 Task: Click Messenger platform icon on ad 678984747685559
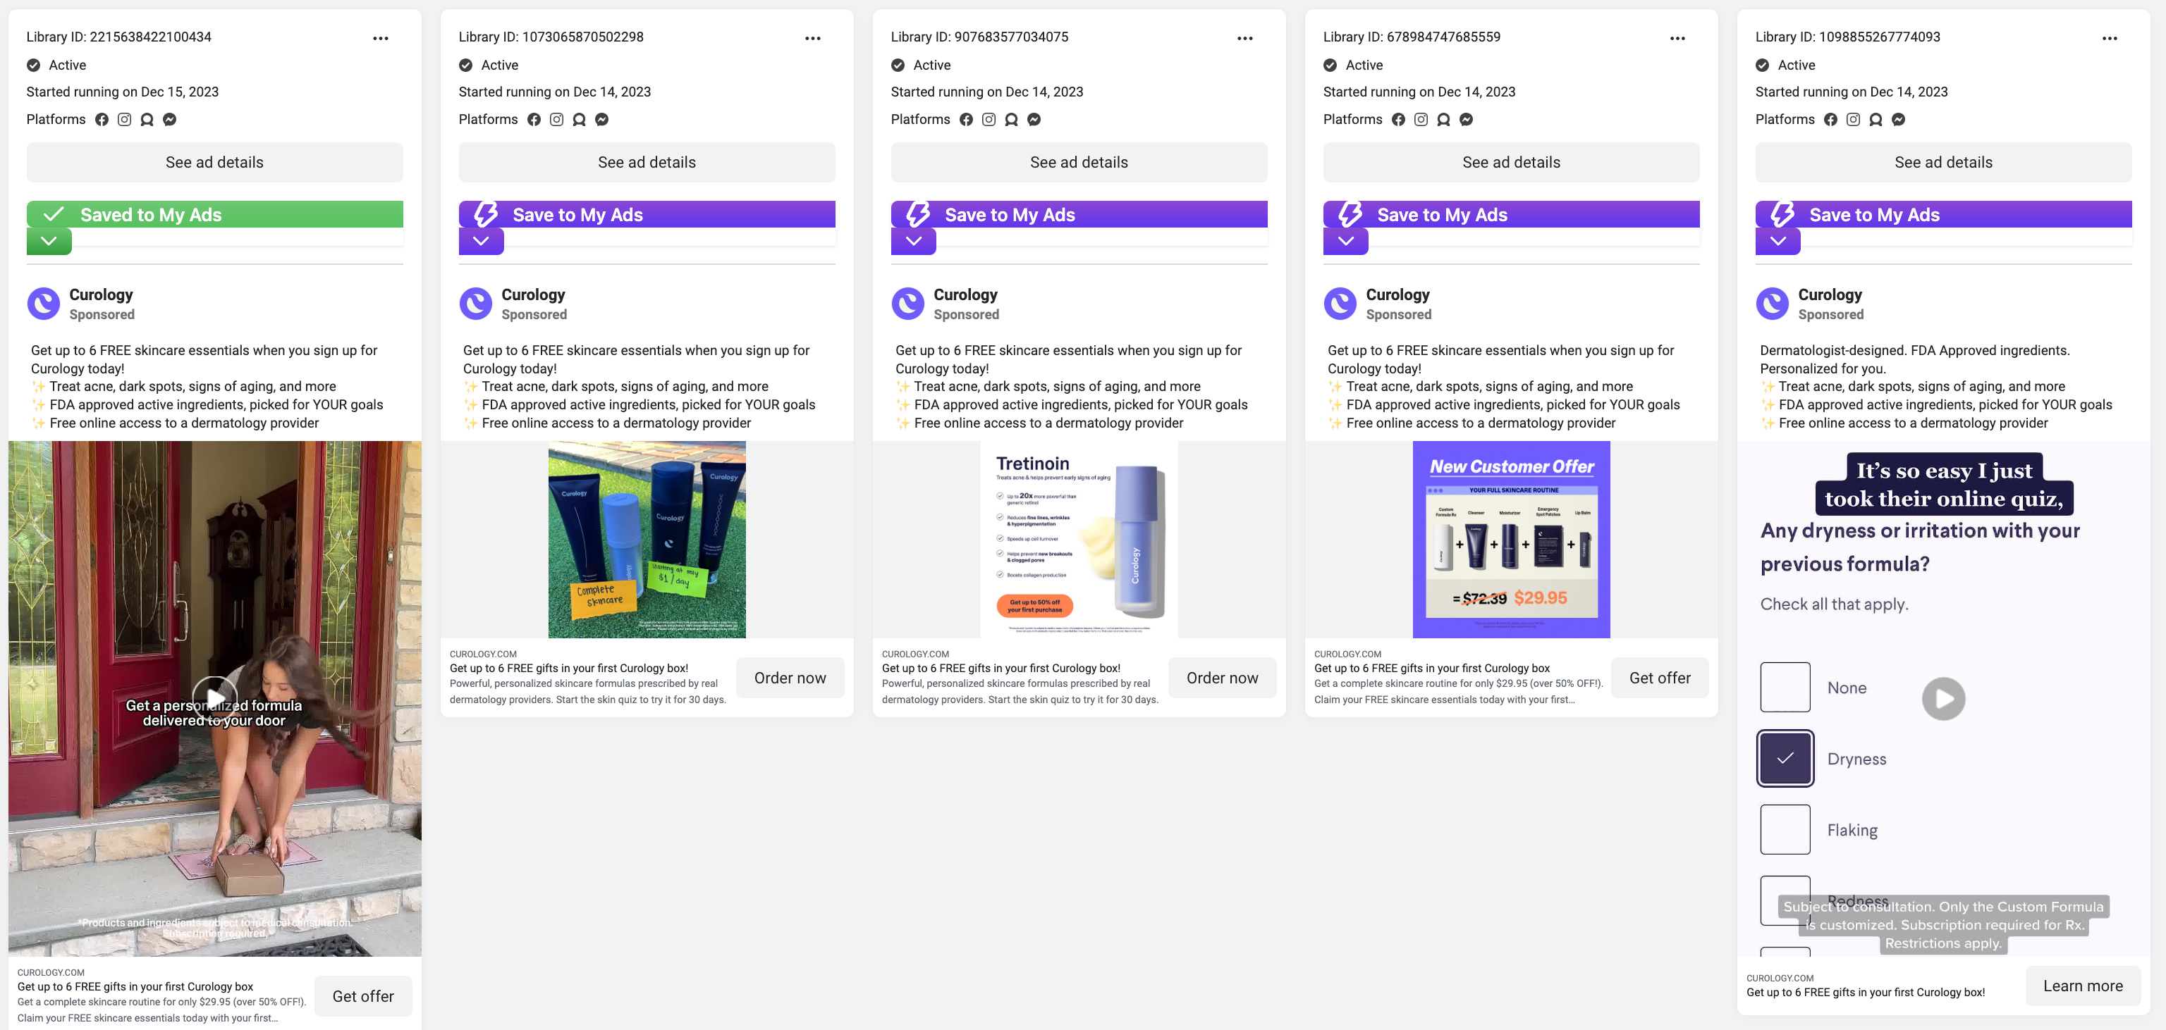tap(1467, 119)
